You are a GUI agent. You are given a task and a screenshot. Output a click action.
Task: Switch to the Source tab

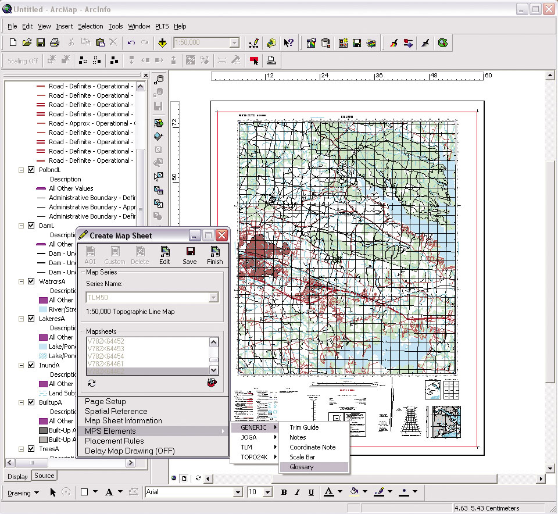pos(44,476)
